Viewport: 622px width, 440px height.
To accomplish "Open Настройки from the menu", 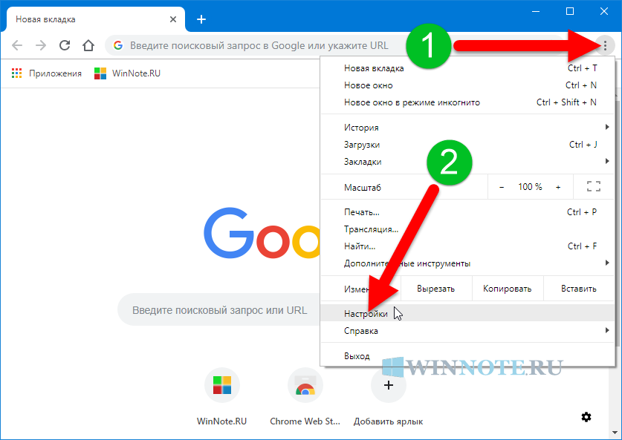I will coord(468,314).
